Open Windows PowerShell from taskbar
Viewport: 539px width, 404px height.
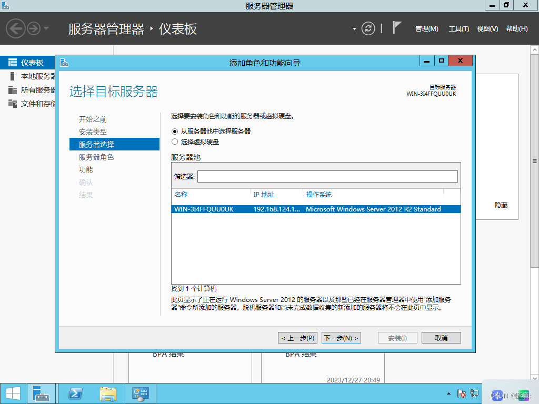75,393
